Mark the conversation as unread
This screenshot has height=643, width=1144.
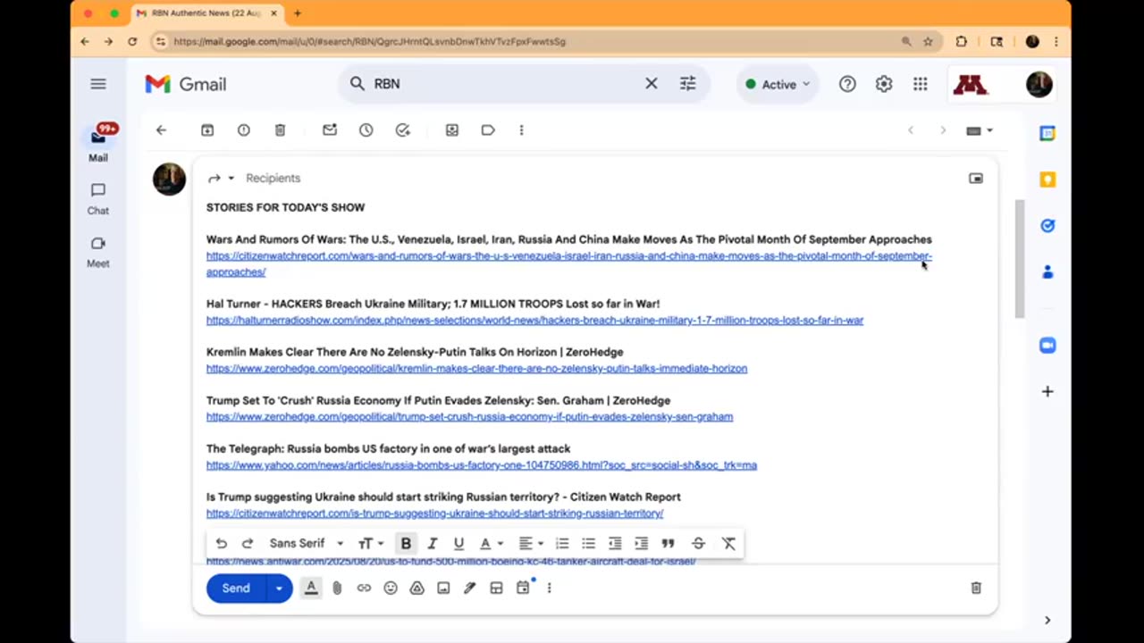pyautogui.click(x=330, y=130)
